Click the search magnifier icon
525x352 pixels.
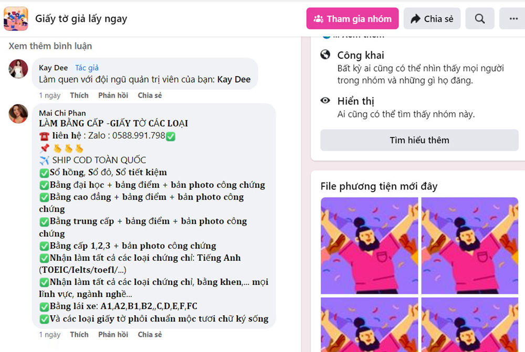pyautogui.click(x=479, y=19)
